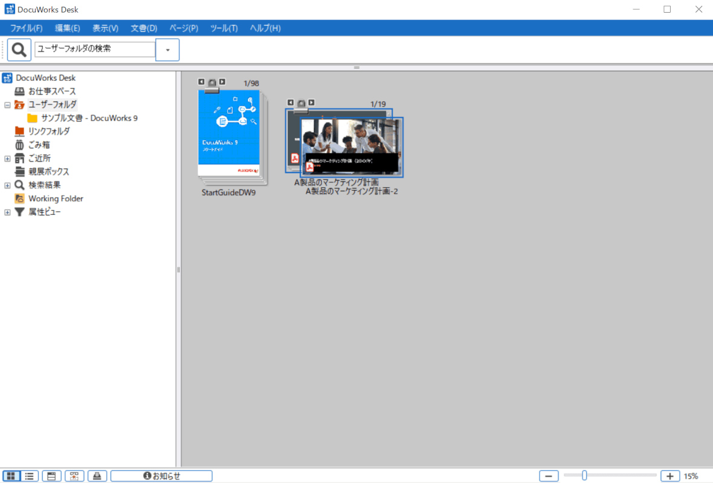The height and width of the screenshot is (483, 713).
Task: Click the arrange-thumbnails icon in status bar
Action: coord(74,476)
